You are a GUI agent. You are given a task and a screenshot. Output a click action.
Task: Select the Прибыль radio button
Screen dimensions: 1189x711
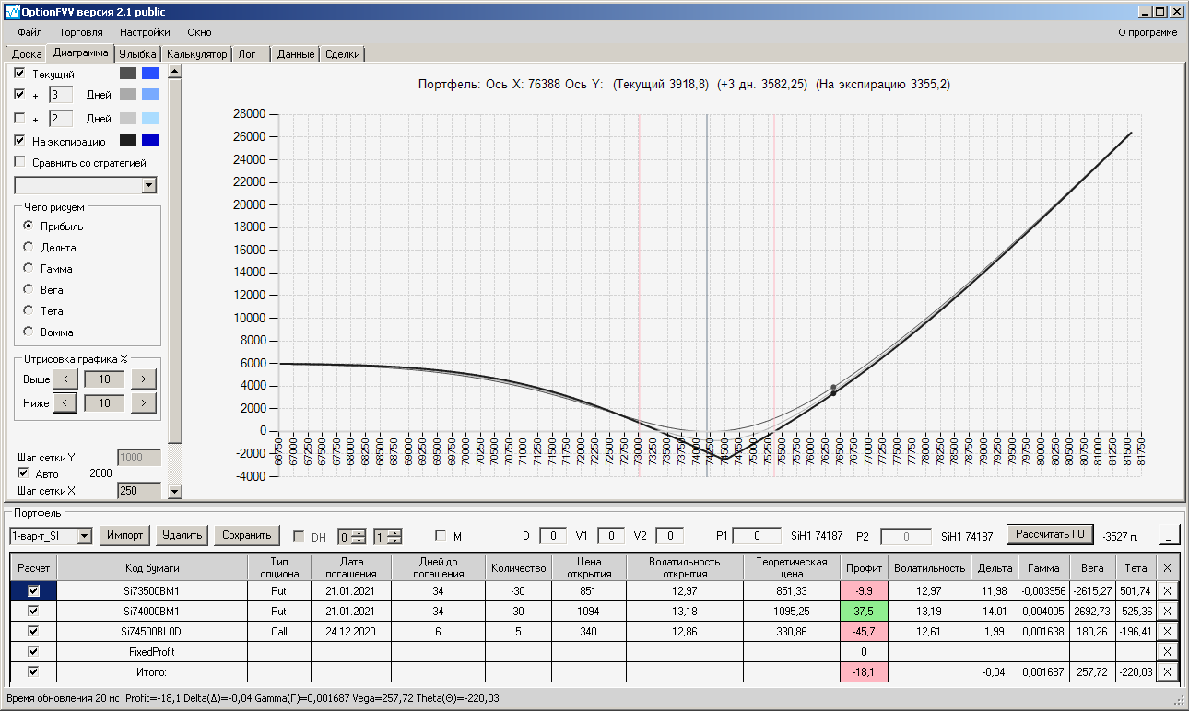[x=29, y=226]
